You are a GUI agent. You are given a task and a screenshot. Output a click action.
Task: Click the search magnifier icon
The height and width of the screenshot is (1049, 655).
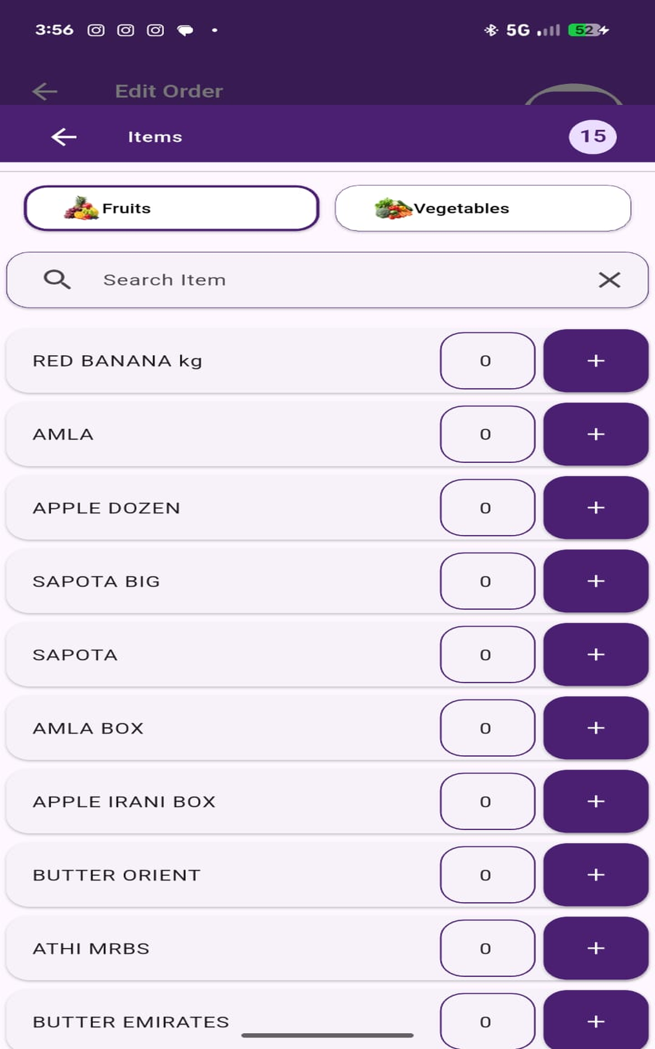point(57,279)
